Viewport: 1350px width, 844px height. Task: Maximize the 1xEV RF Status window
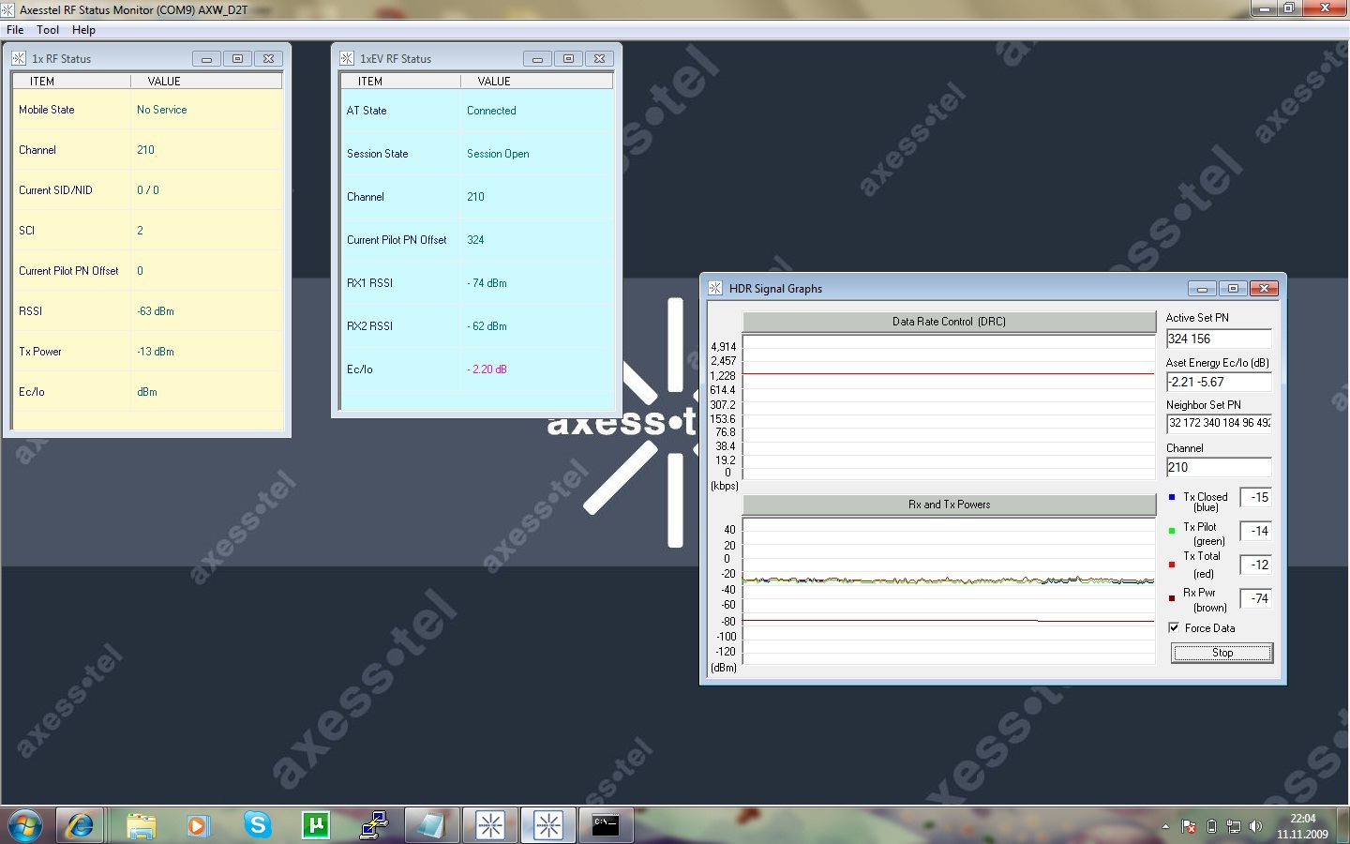point(568,58)
